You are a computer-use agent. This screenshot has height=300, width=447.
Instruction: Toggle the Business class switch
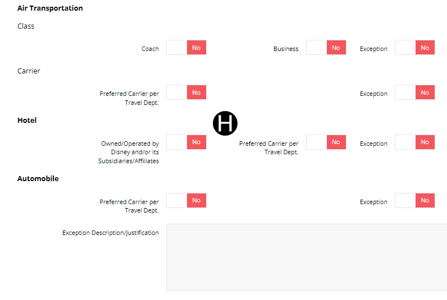click(326, 48)
